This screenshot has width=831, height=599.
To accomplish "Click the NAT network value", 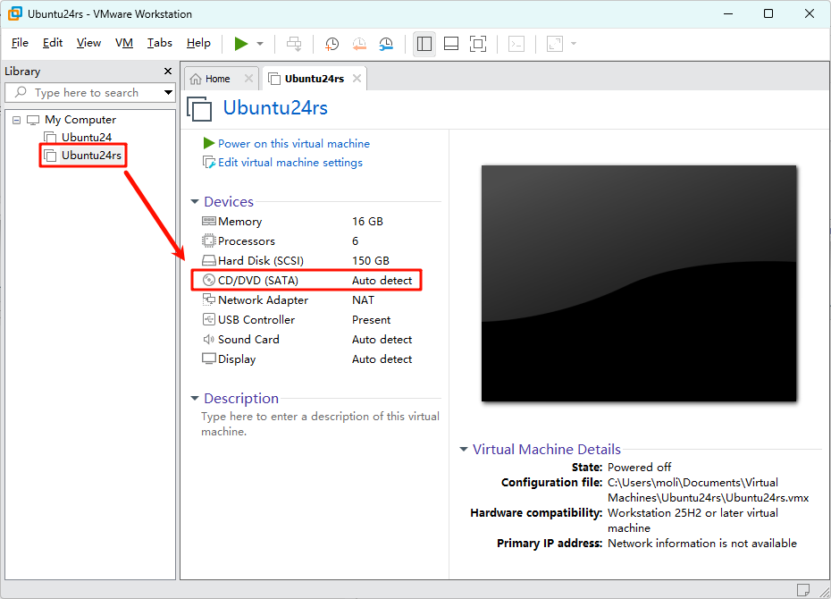I will pos(363,300).
